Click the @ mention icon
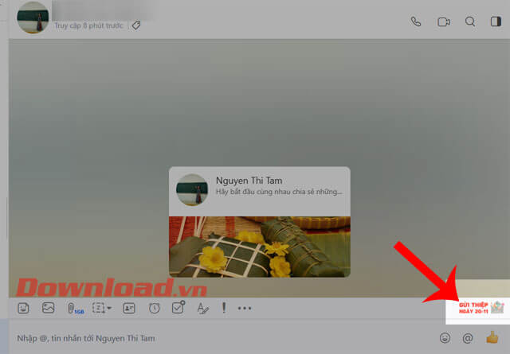The image size is (510, 354). pos(468,338)
